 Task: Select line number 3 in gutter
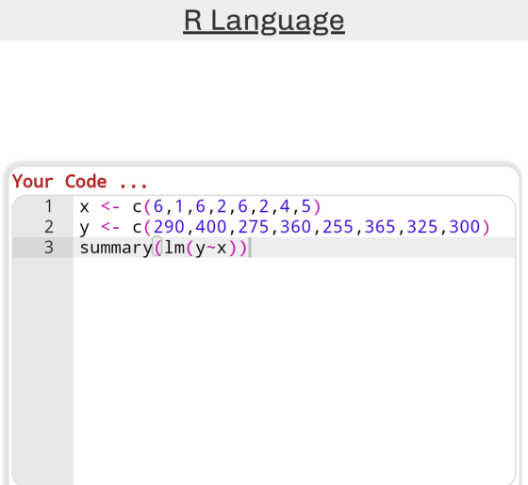coord(49,248)
